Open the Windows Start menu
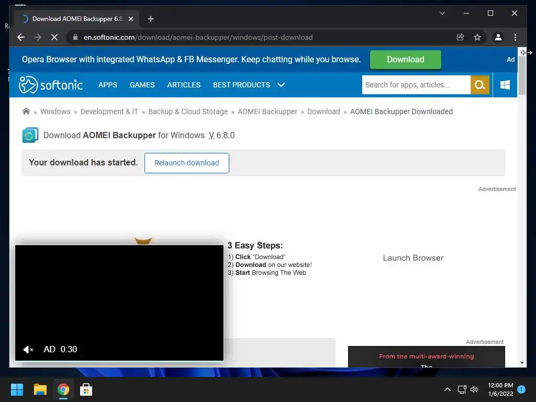This screenshot has height=402, width=536. tap(17, 389)
